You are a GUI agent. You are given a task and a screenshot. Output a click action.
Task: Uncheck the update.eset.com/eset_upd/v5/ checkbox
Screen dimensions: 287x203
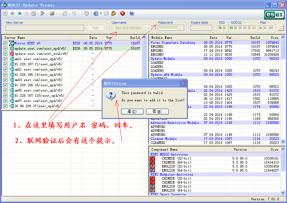[x=6, y=49]
